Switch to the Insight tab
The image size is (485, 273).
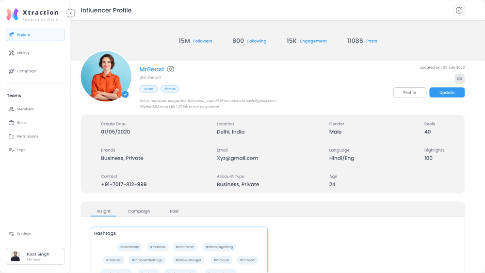coord(103,211)
